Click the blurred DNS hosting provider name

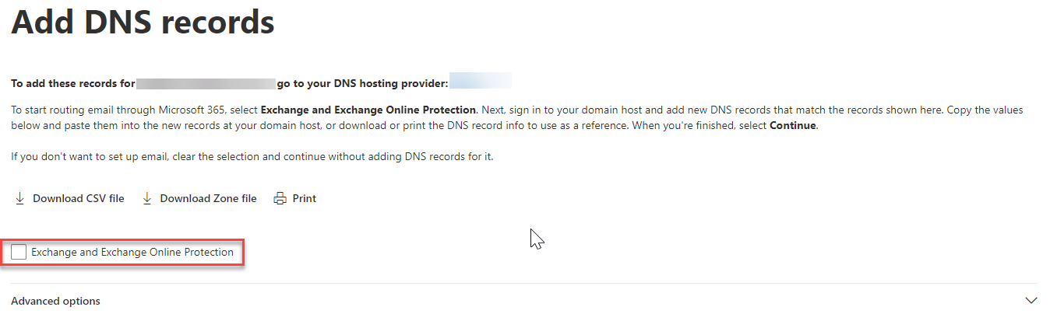[x=481, y=81]
